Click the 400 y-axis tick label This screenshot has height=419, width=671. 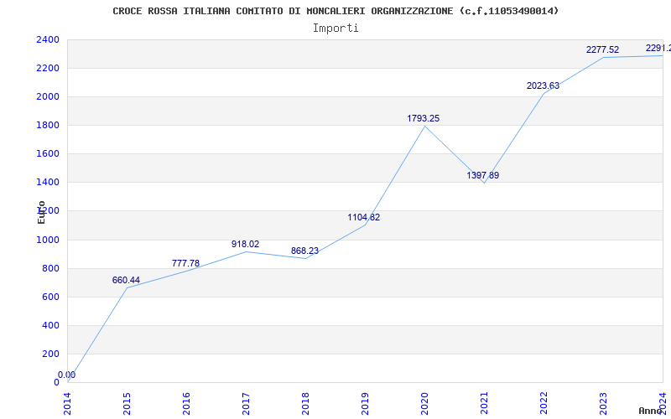point(50,325)
